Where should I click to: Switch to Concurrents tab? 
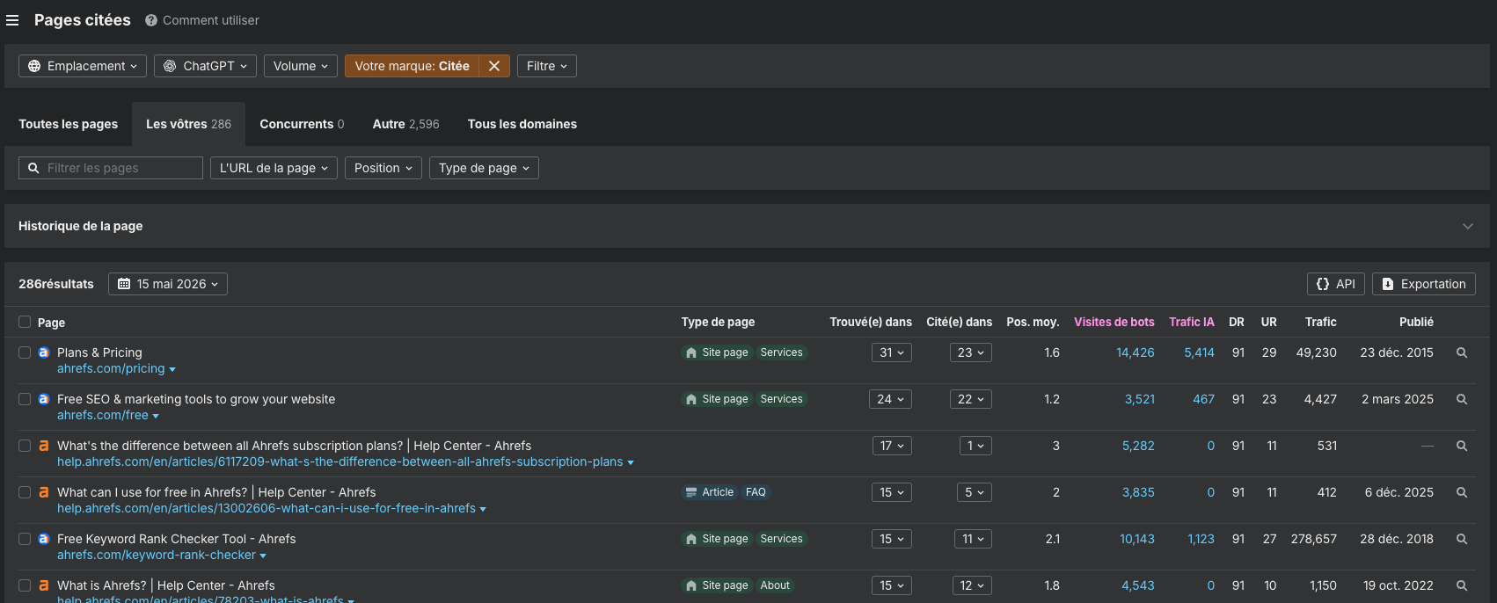[x=302, y=124]
